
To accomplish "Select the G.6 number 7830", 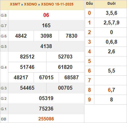I will (x=71, y=36).
